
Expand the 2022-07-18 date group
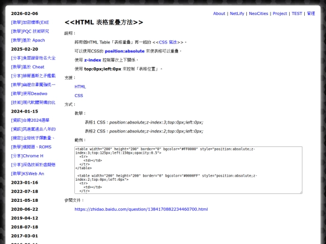click(x=25, y=192)
